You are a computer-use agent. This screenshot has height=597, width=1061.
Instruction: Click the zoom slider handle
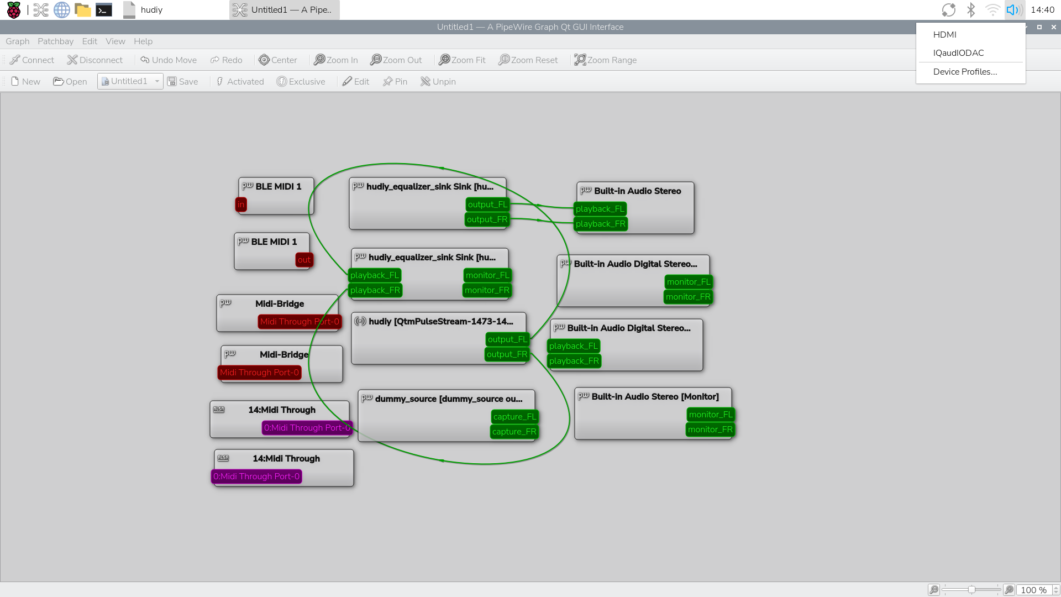[x=971, y=590]
